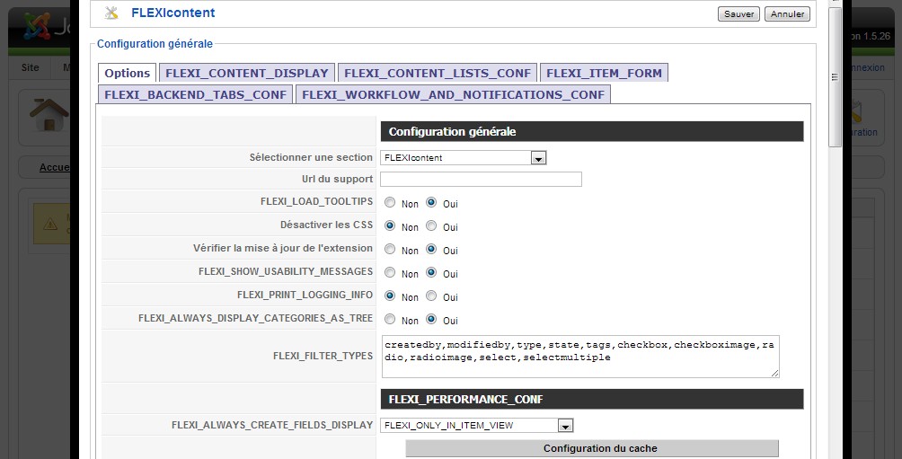Click the FLEXI_PERFORMANCE_CONF section header bar
The width and height of the screenshot is (902, 459).
(592, 399)
